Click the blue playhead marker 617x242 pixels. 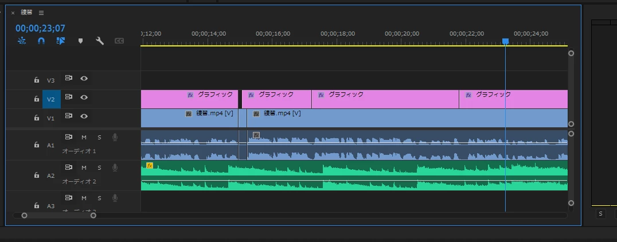coord(505,41)
